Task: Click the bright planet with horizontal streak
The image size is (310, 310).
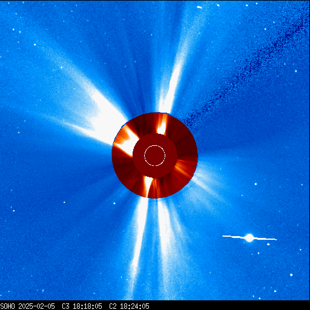Action: tap(249, 238)
